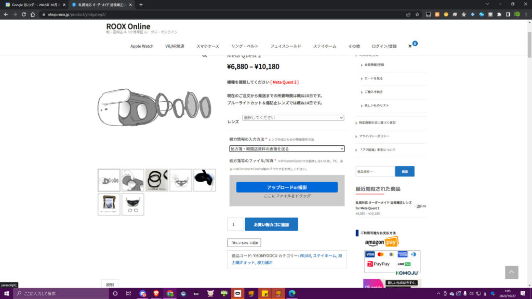
Task: Open the フェイスシールド menu
Action: coord(285,46)
